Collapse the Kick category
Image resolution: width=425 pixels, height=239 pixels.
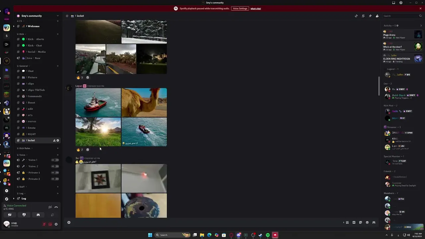tap(22, 34)
